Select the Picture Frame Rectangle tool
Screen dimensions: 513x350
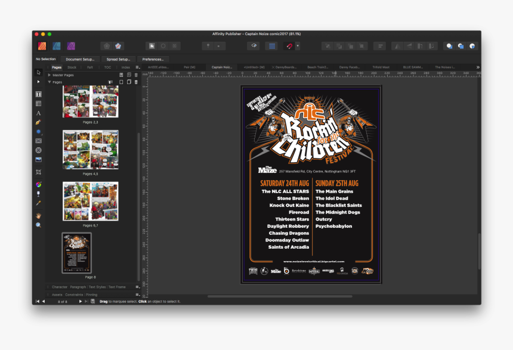point(38,141)
